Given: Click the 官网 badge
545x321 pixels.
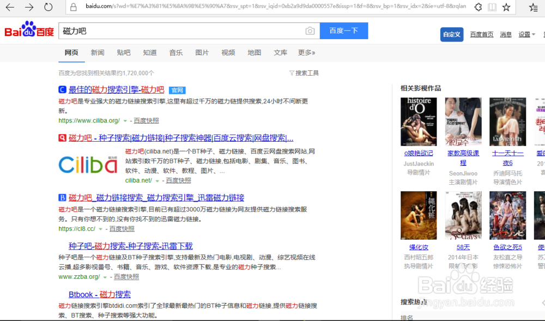Looking at the screenshot, I should click(x=177, y=90).
